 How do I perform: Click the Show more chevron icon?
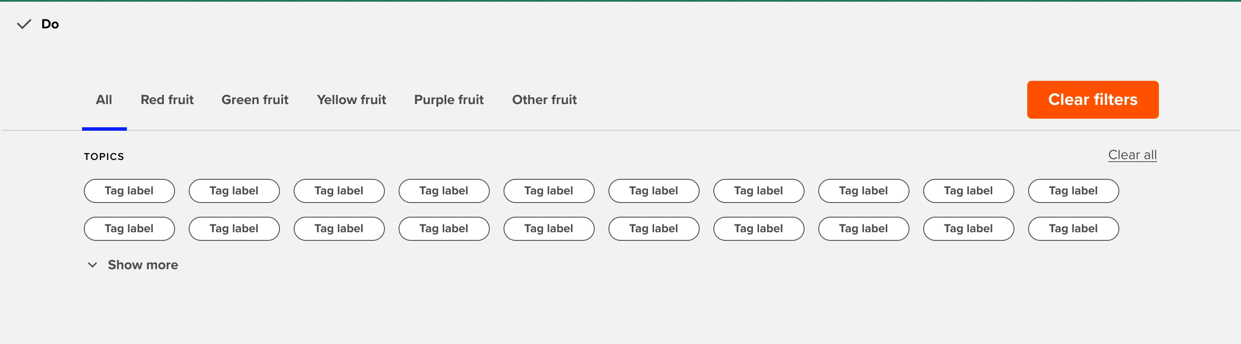point(92,265)
